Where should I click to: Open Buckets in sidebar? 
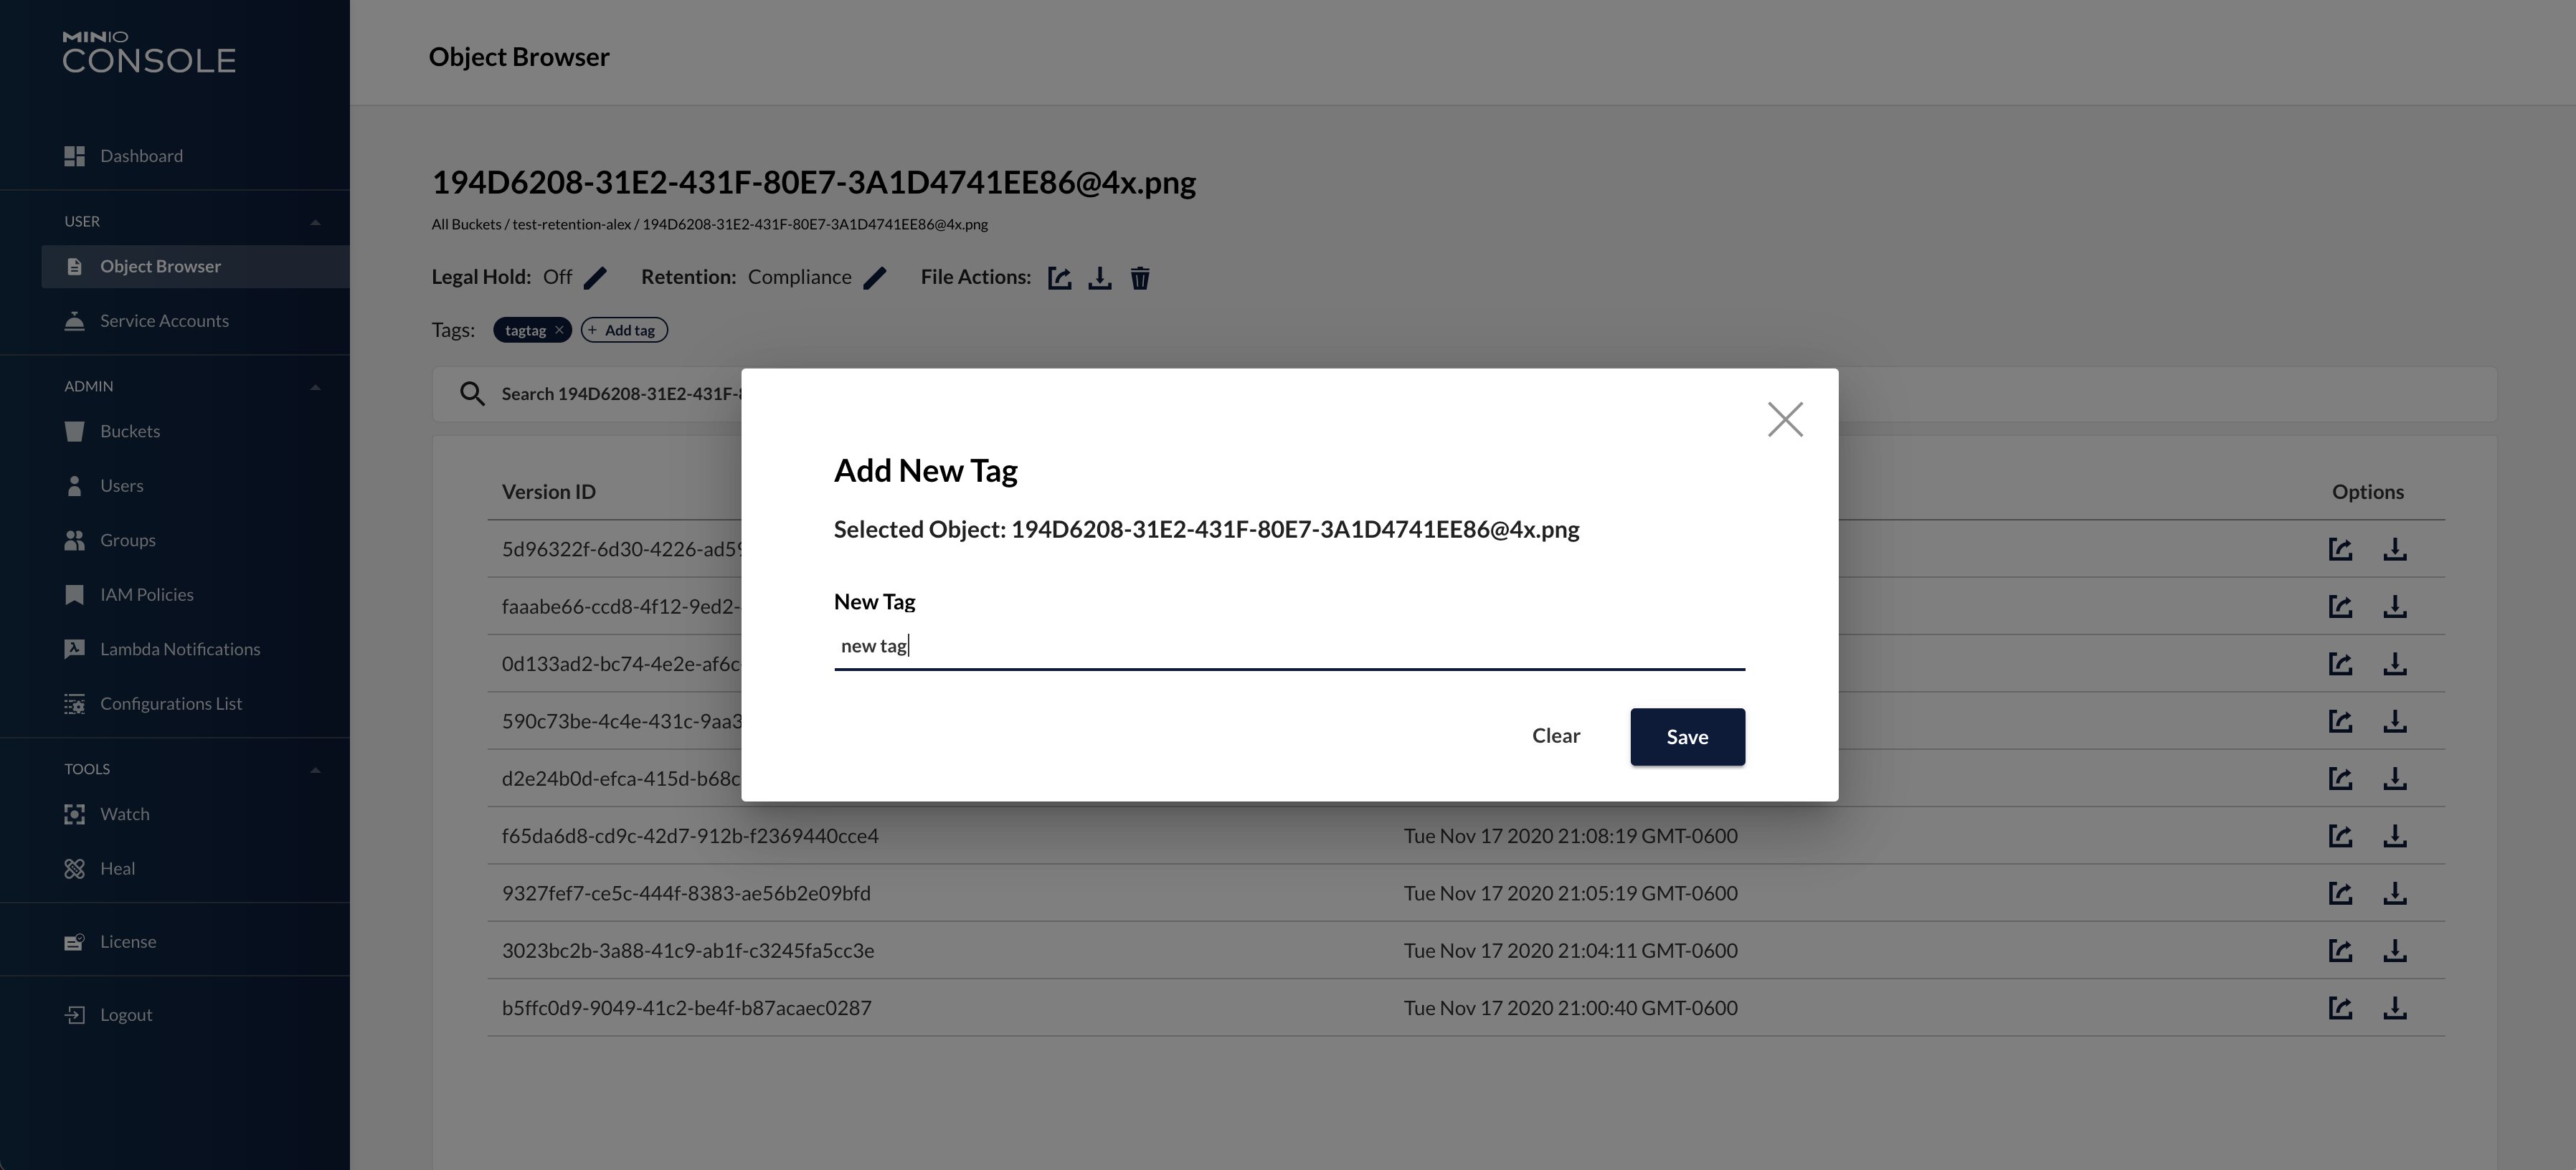(130, 431)
